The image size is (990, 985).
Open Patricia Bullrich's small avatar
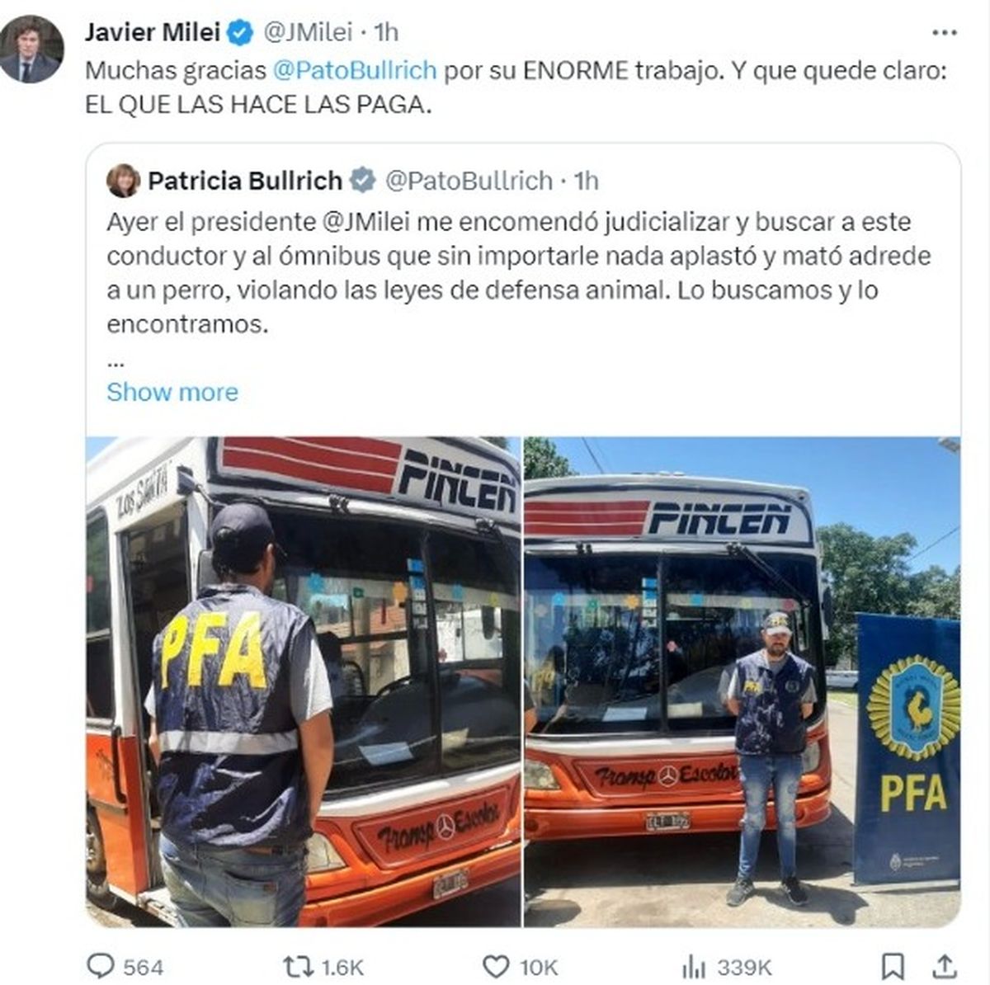point(124,180)
